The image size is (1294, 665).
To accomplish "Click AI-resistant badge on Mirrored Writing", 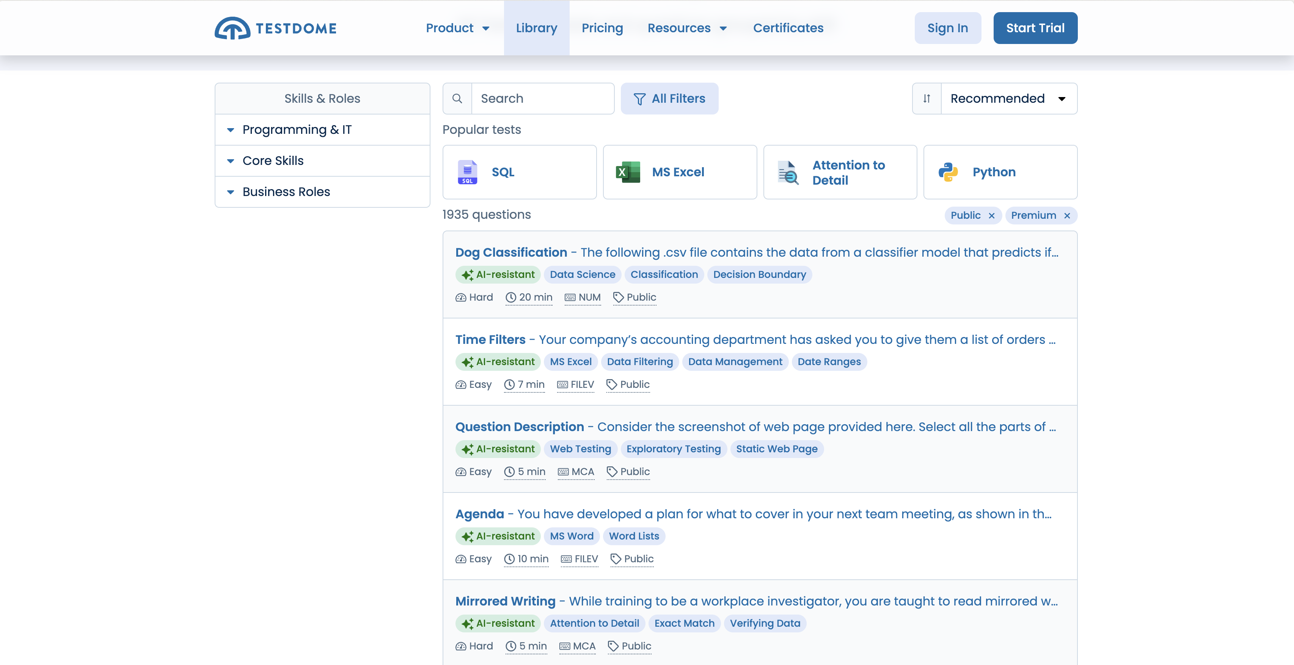I will point(498,623).
